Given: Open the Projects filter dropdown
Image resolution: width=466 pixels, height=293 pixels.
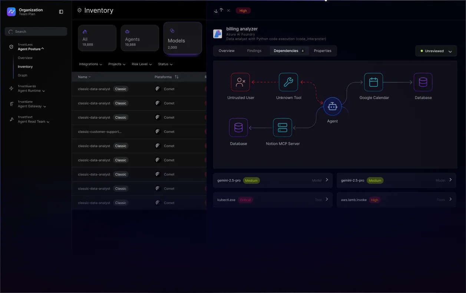Looking at the screenshot, I should click(x=117, y=64).
